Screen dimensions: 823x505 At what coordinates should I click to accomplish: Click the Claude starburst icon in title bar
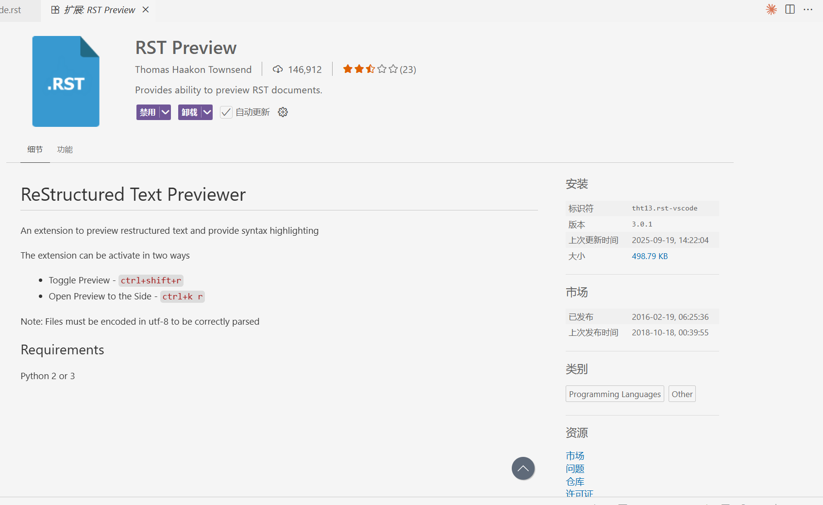pyautogui.click(x=771, y=10)
